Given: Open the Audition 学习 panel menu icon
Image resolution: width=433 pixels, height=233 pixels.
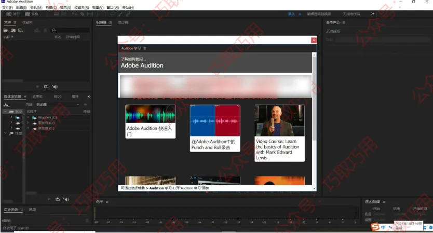Looking at the screenshot, I should [x=145, y=48].
